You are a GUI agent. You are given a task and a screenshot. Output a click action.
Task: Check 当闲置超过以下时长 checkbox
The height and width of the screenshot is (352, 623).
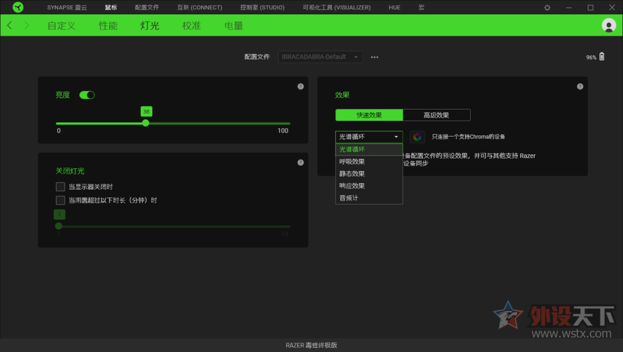click(x=61, y=200)
